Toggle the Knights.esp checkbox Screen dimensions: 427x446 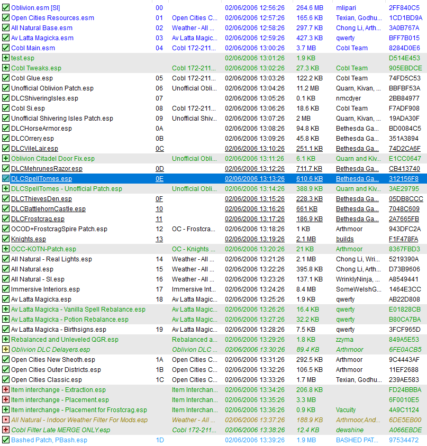pos(6,239)
